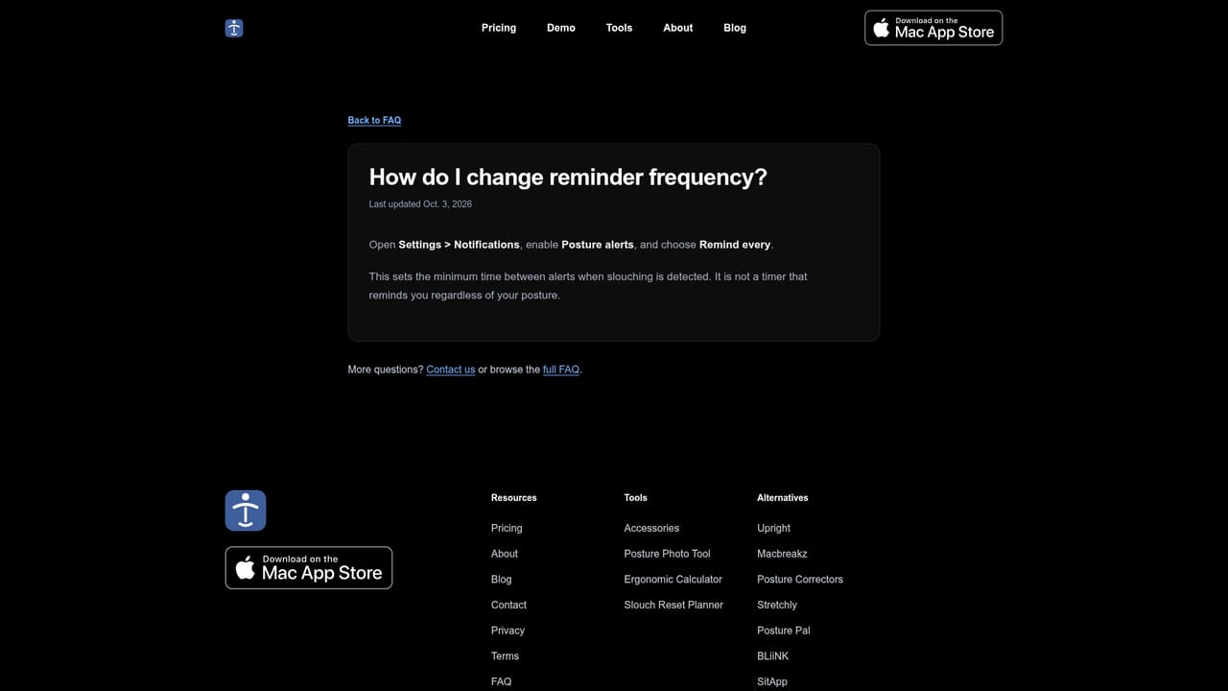Open About in the top navigation

coord(678,28)
